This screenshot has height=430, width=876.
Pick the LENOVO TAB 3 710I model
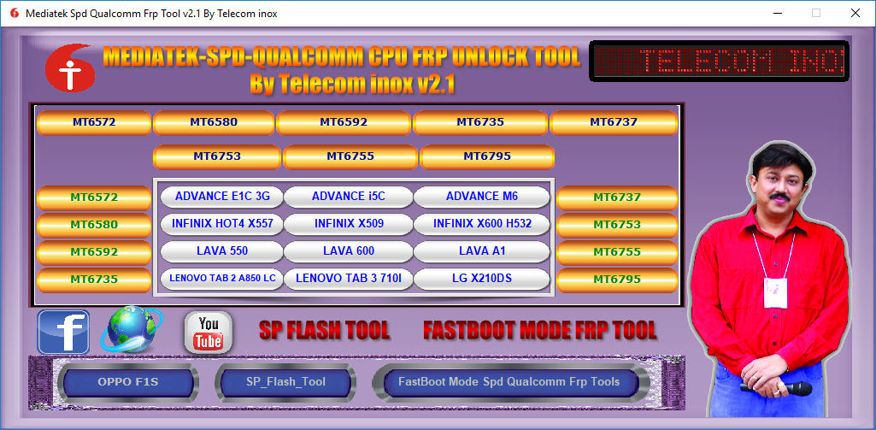click(x=348, y=279)
